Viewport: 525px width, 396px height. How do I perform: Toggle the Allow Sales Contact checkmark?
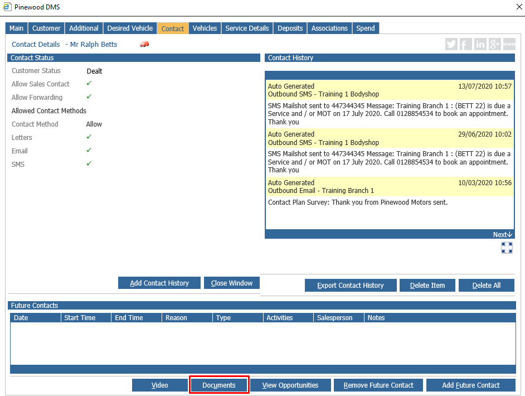[x=89, y=84]
